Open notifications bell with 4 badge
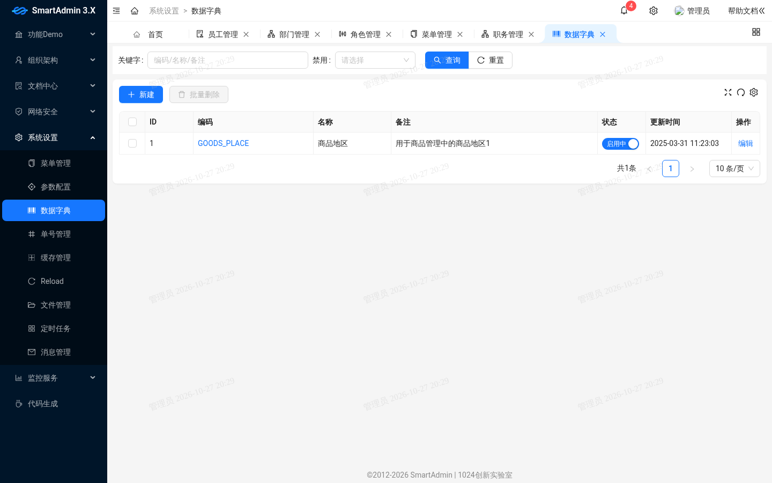This screenshot has height=483, width=772. pos(624,11)
